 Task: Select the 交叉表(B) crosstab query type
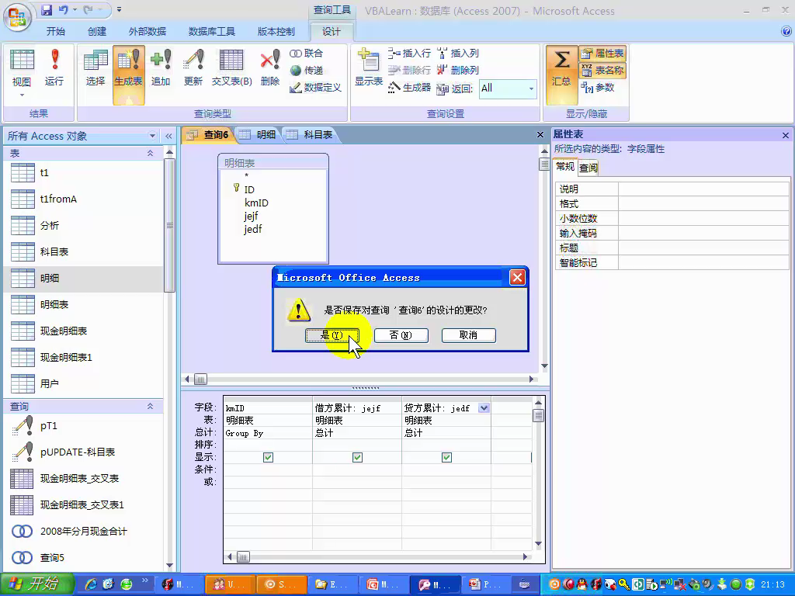click(x=231, y=68)
